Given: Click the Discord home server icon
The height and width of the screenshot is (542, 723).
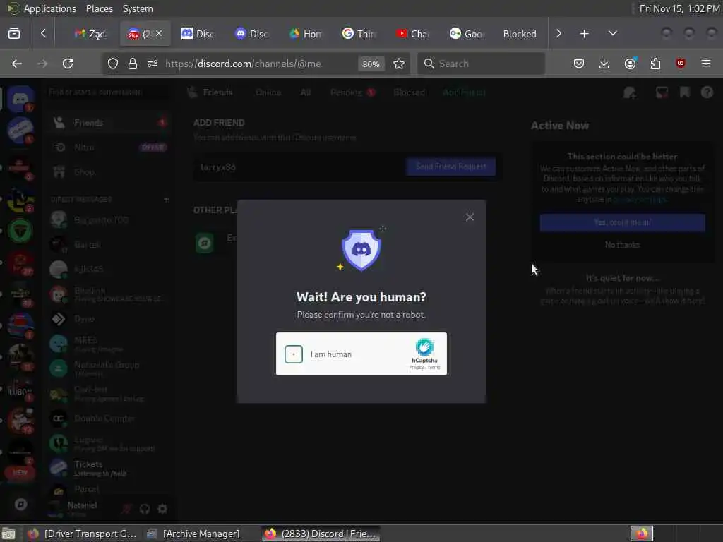Looking at the screenshot, I should tap(20, 98).
